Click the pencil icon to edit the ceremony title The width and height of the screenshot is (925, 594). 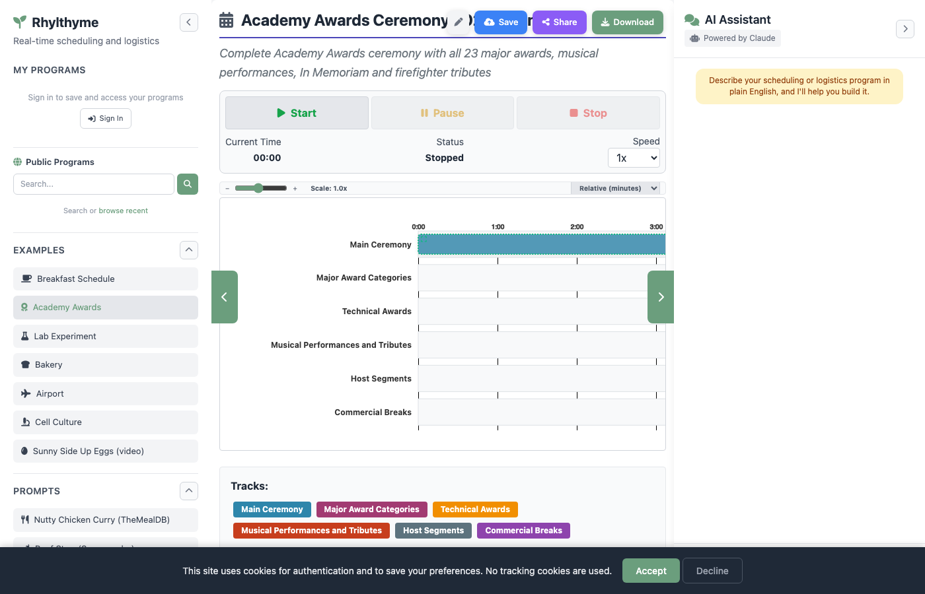point(459,21)
